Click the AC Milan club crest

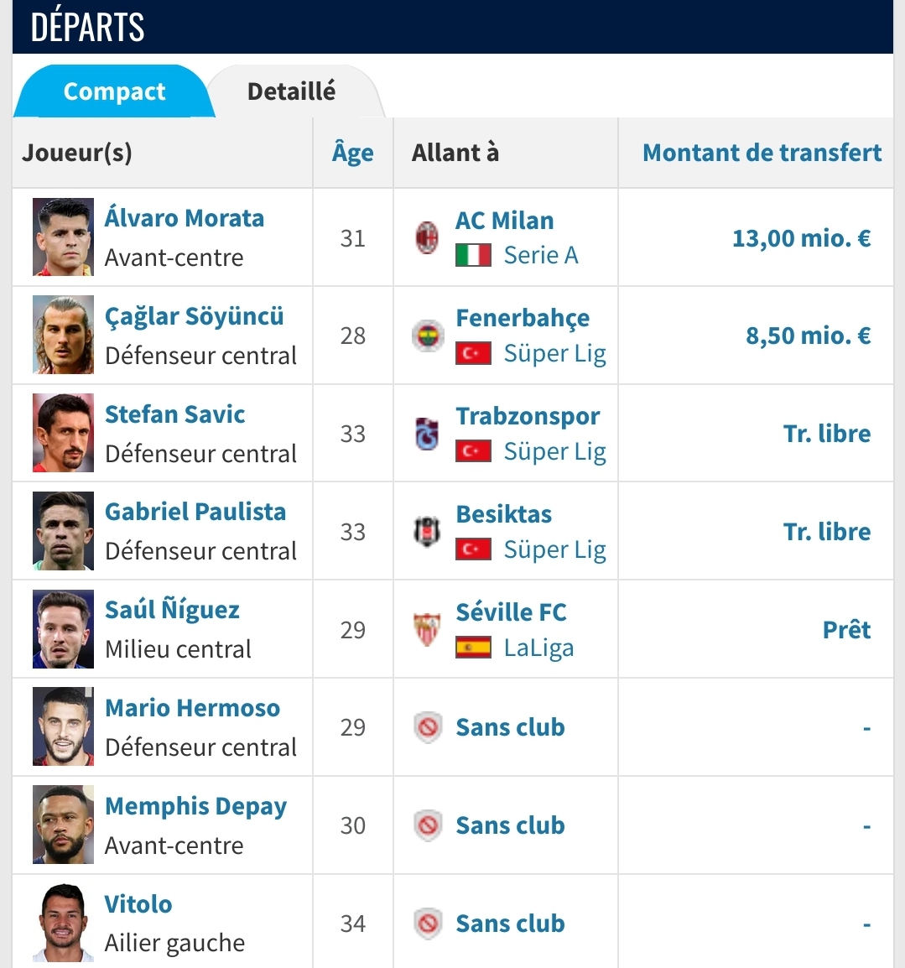(x=427, y=237)
